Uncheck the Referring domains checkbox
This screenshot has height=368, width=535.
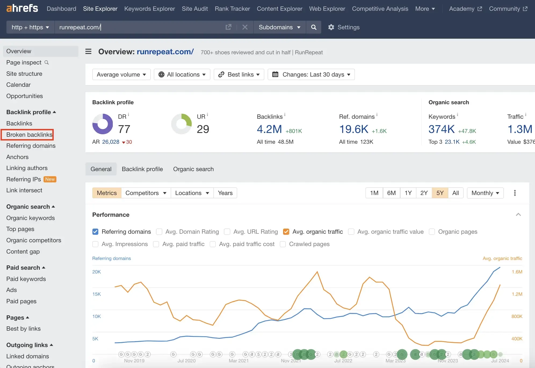point(95,232)
